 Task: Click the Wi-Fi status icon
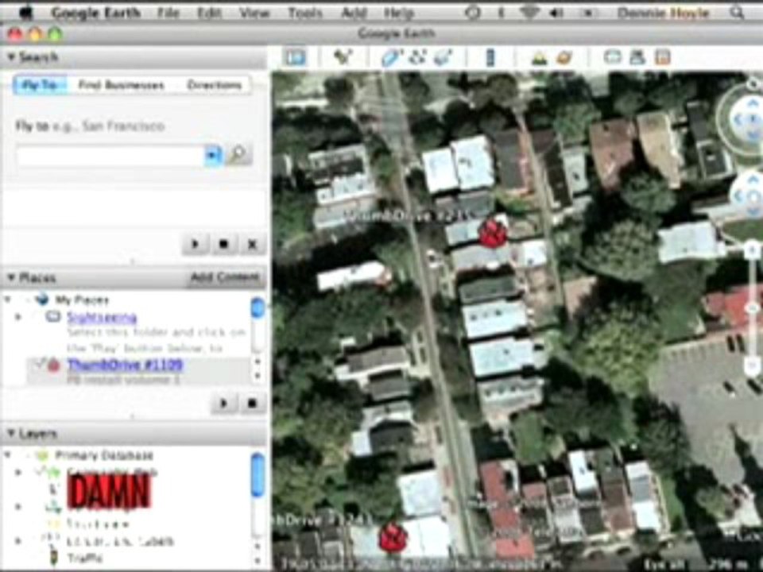529,14
